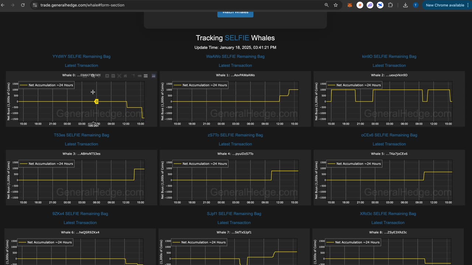This screenshot has height=265, width=472.
Task: Open YYdWY SELFIE Remaining Bag link
Action: [x=81, y=56]
